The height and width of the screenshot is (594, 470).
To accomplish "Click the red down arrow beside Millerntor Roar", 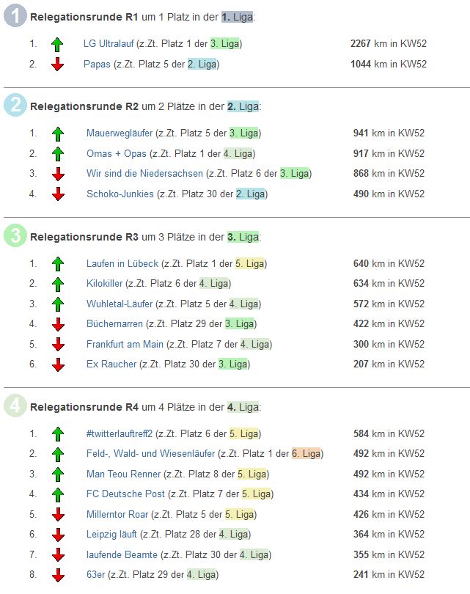I will pos(58,515).
